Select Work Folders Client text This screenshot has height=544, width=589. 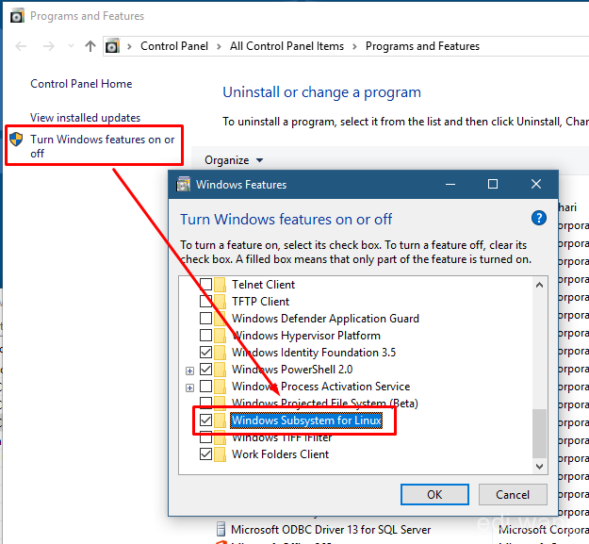[280, 453]
